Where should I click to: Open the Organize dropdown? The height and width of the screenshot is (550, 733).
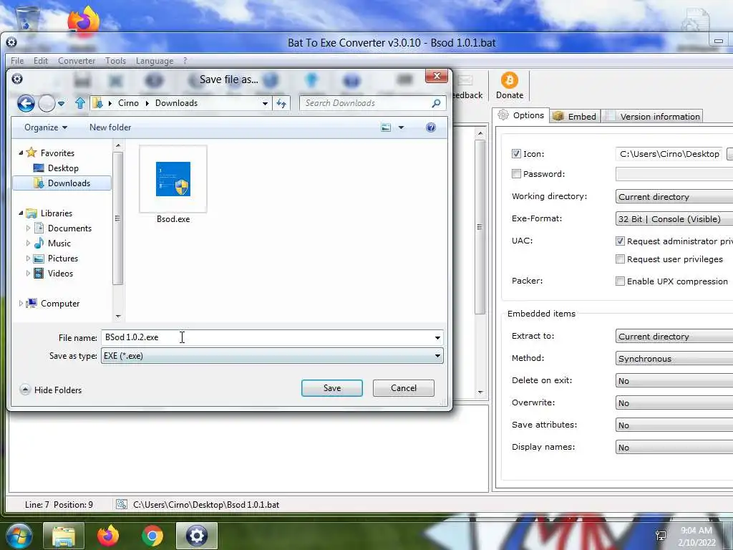click(x=46, y=127)
